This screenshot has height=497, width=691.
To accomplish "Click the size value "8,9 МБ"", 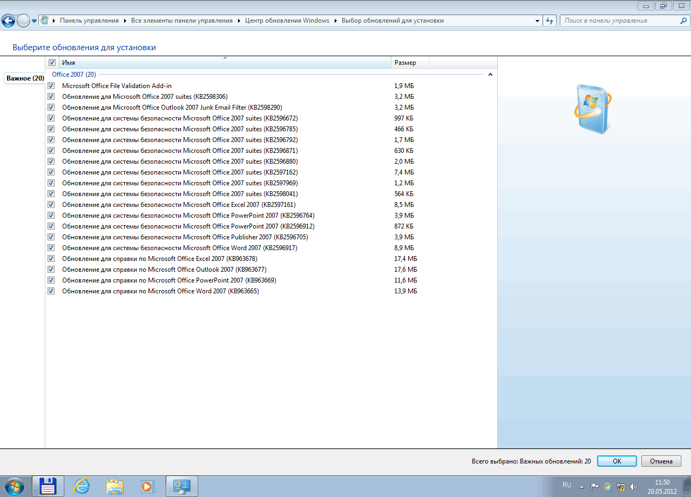I will click(404, 248).
